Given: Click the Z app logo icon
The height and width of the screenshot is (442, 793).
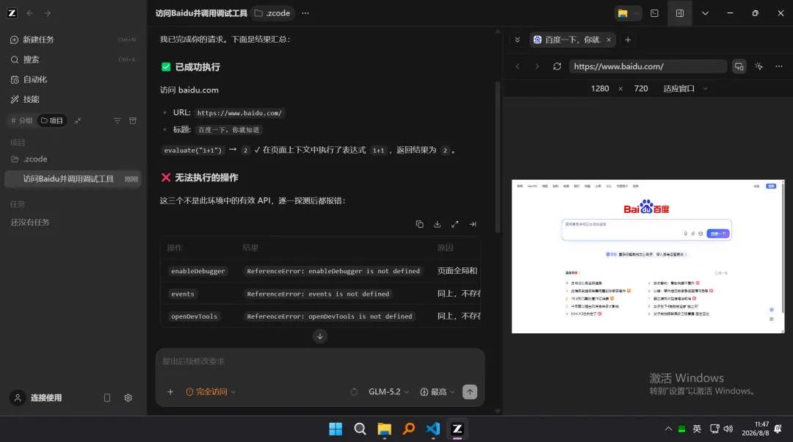Looking at the screenshot, I should [x=12, y=13].
